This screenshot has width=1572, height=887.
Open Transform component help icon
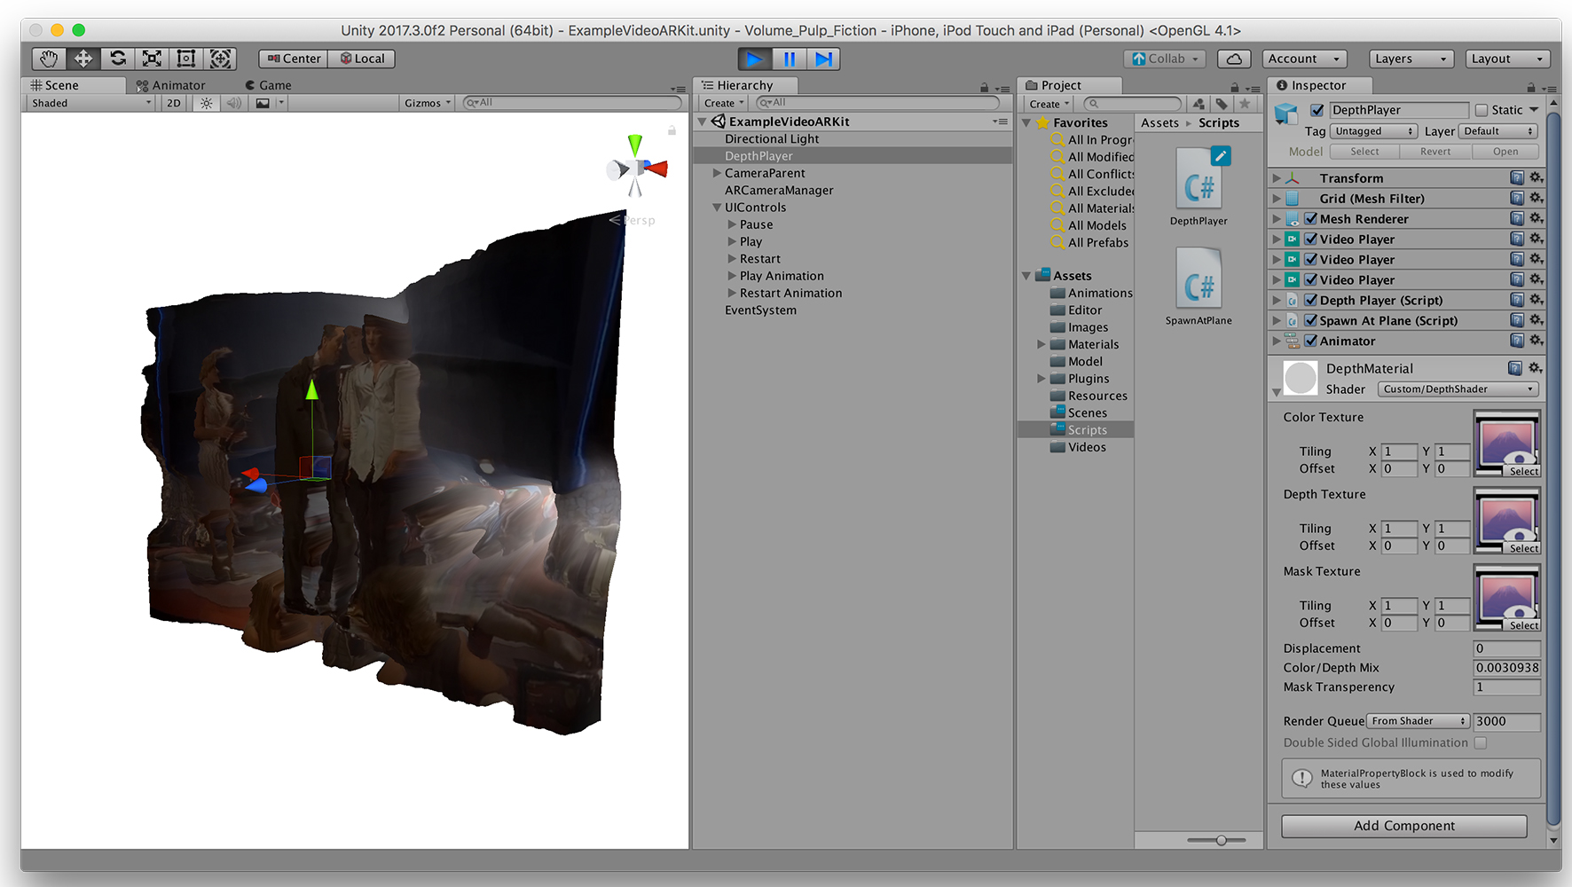coord(1517,177)
